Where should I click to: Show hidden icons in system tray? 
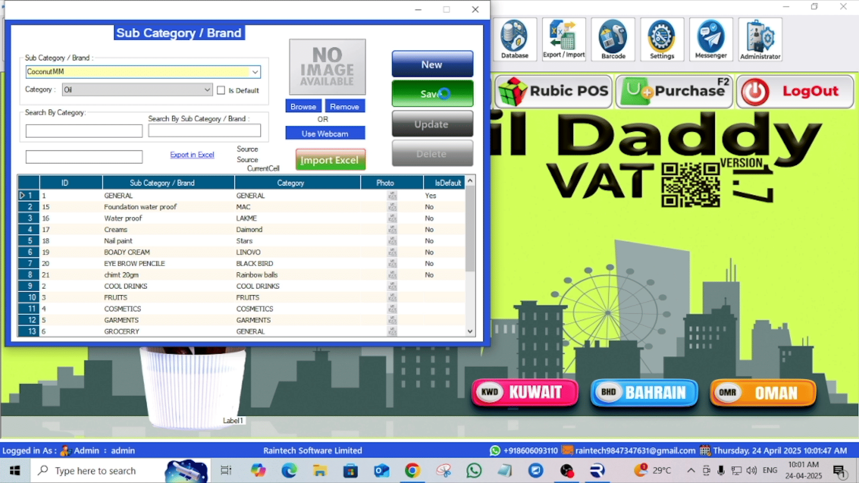(x=691, y=470)
